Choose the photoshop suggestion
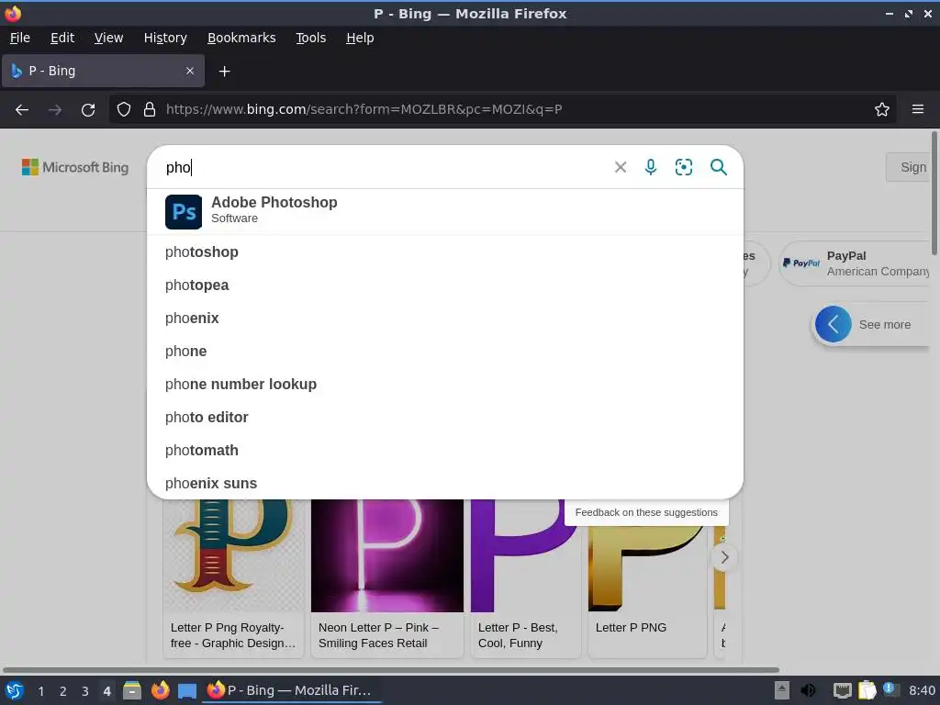 coord(445,252)
